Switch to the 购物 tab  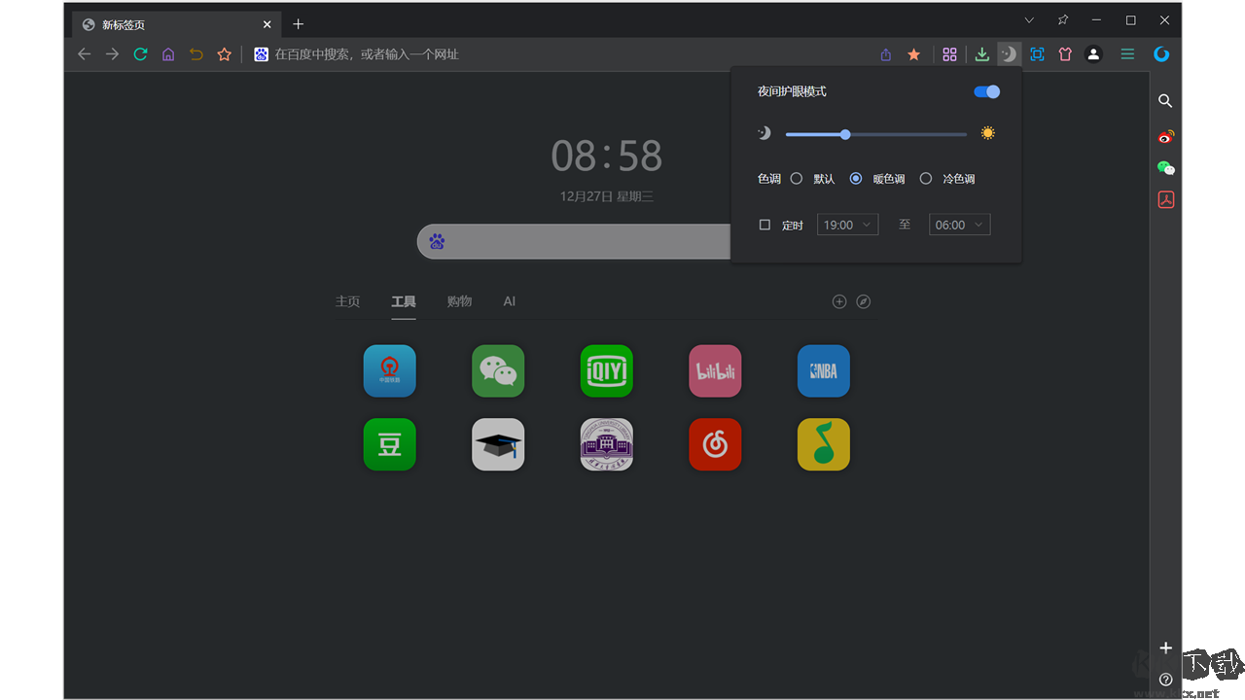click(459, 301)
